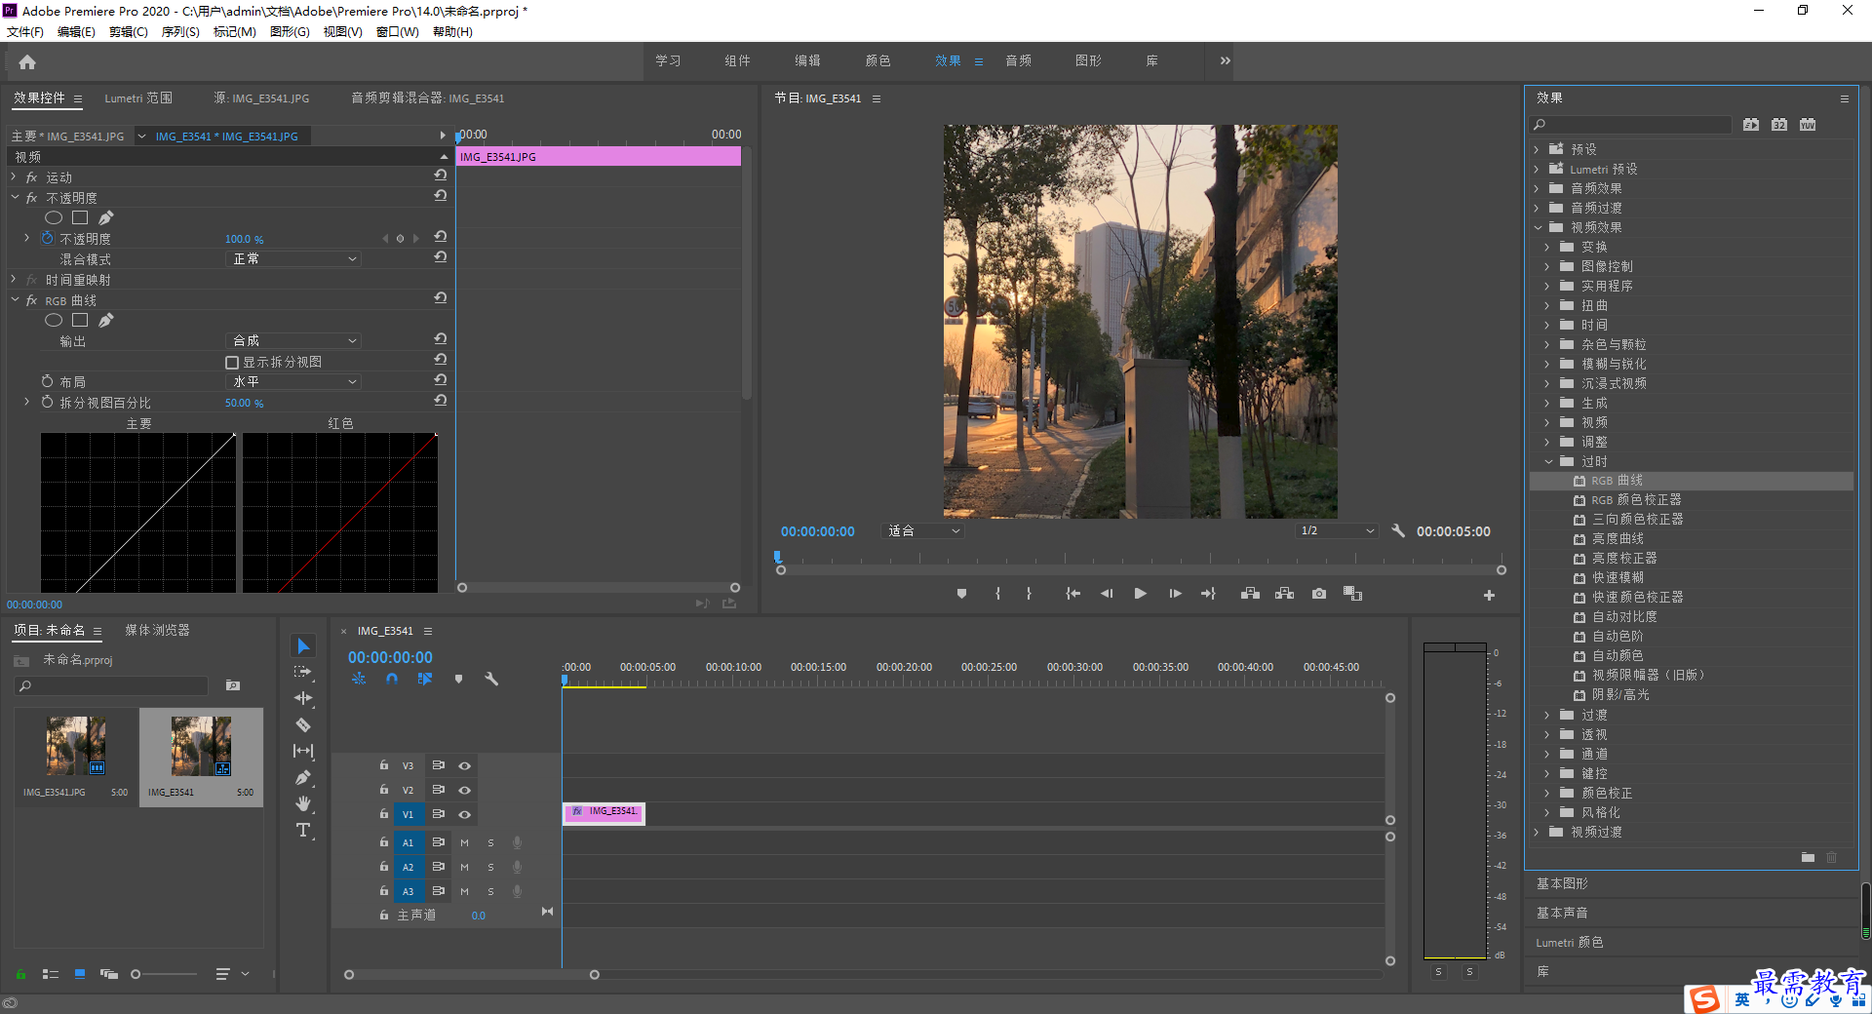The image size is (1872, 1014).
Task: Toggle V2 track output eye
Action: (465, 790)
